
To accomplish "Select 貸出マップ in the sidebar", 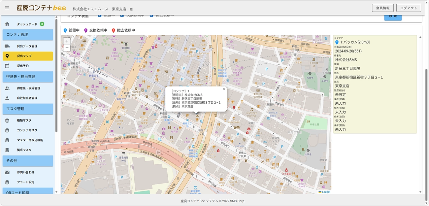I will [x=28, y=56].
